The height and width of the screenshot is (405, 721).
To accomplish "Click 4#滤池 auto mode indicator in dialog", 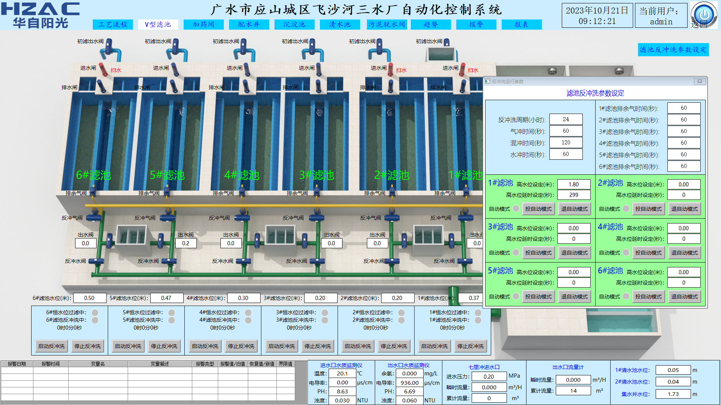I will [626, 252].
